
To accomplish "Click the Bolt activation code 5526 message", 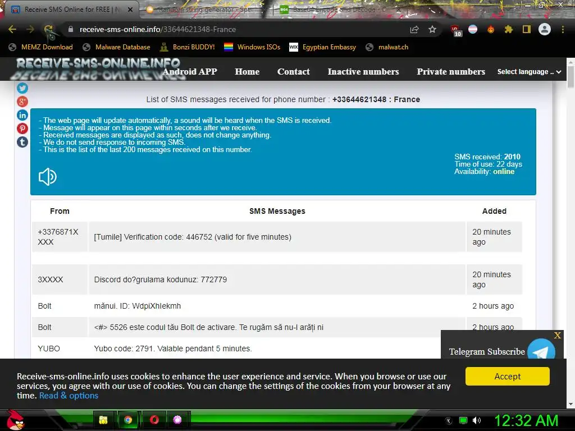I will pyautogui.click(x=277, y=327).
